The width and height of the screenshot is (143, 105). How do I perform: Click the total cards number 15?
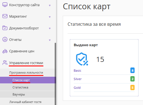(x=100, y=59)
